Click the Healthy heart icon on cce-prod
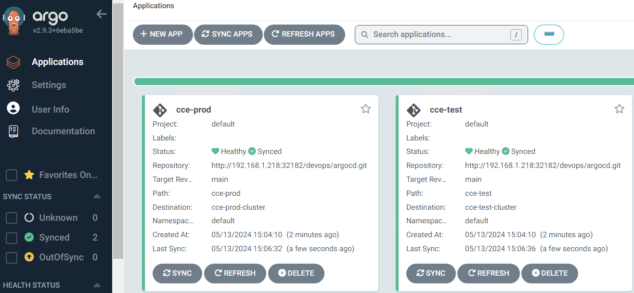The image size is (634, 293). pyautogui.click(x=215, y=151)
